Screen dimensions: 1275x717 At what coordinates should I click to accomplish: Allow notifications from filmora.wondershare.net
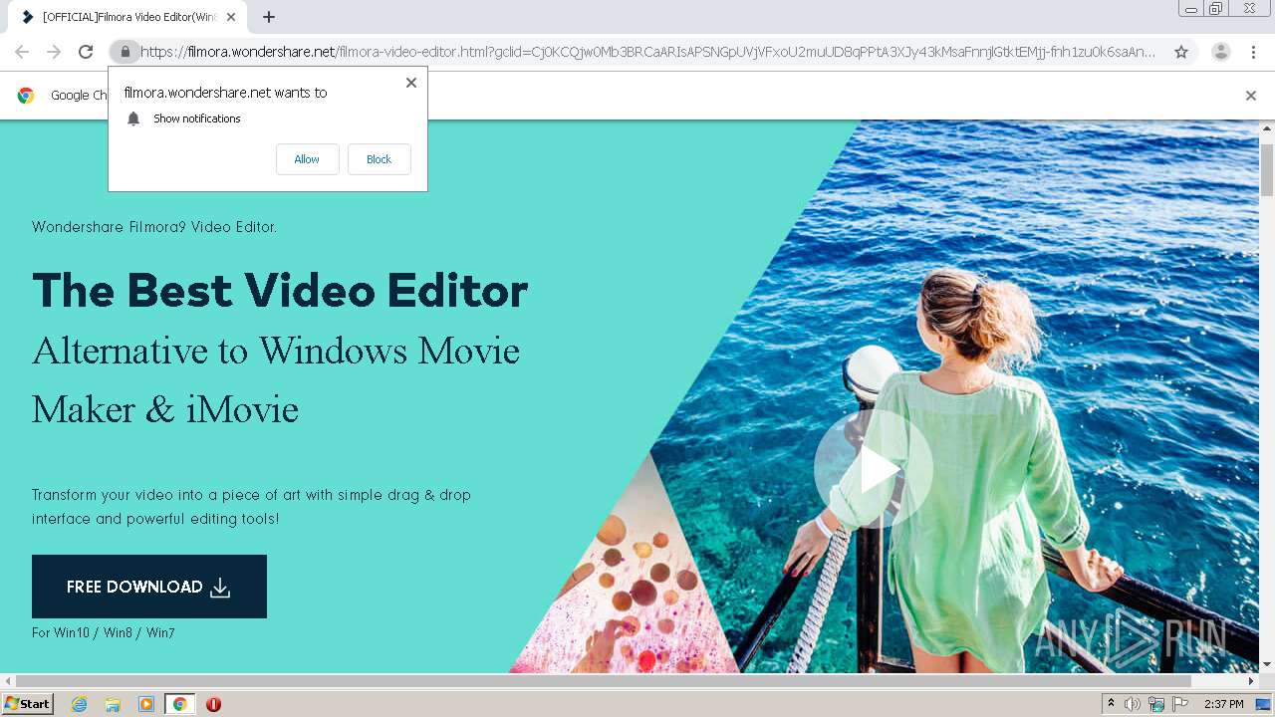point(307,159)
